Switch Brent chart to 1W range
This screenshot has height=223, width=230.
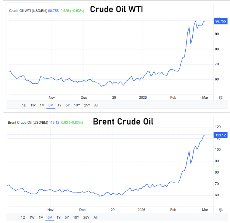point(32,217)
